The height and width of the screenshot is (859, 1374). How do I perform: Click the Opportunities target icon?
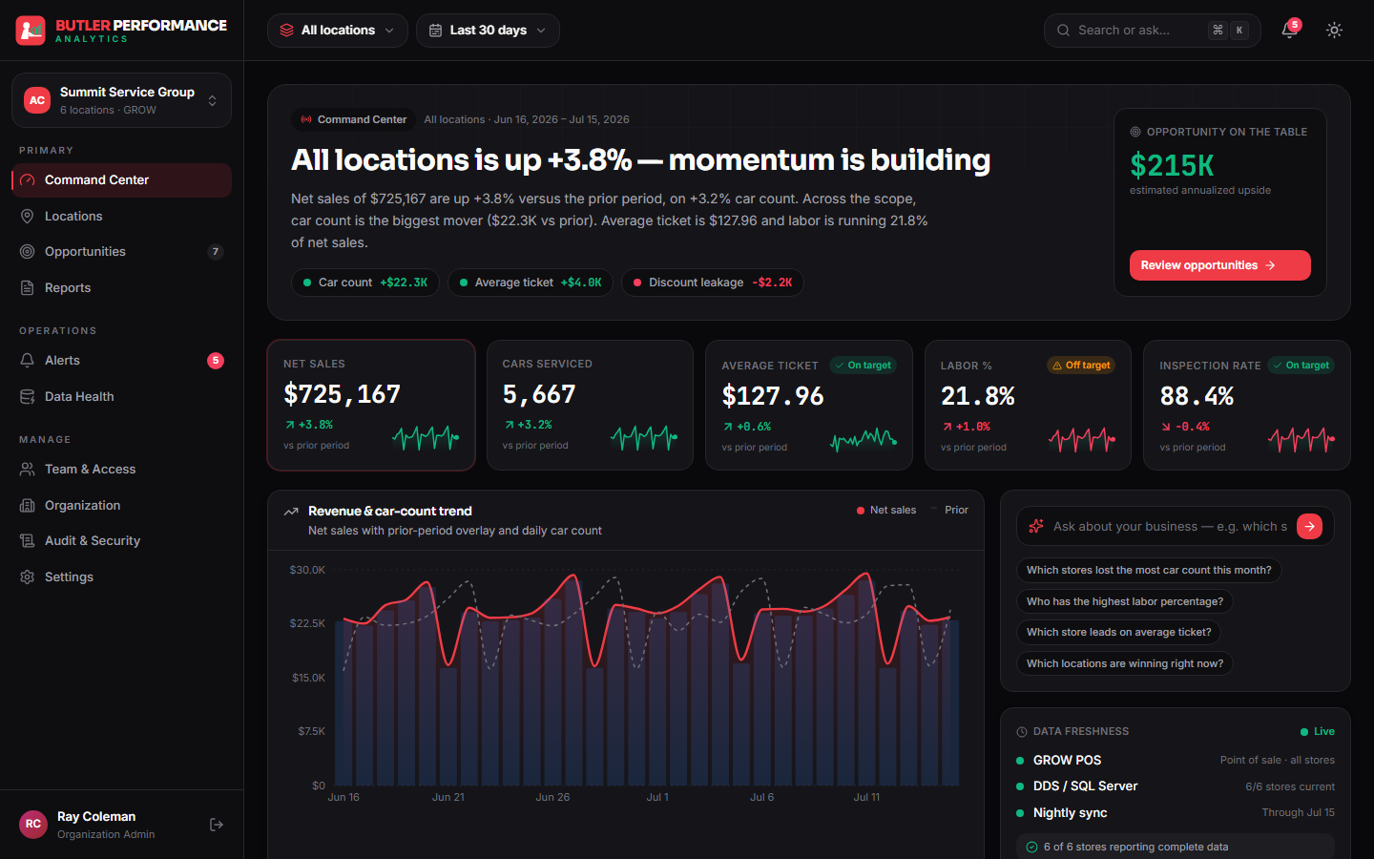[28, 252]
